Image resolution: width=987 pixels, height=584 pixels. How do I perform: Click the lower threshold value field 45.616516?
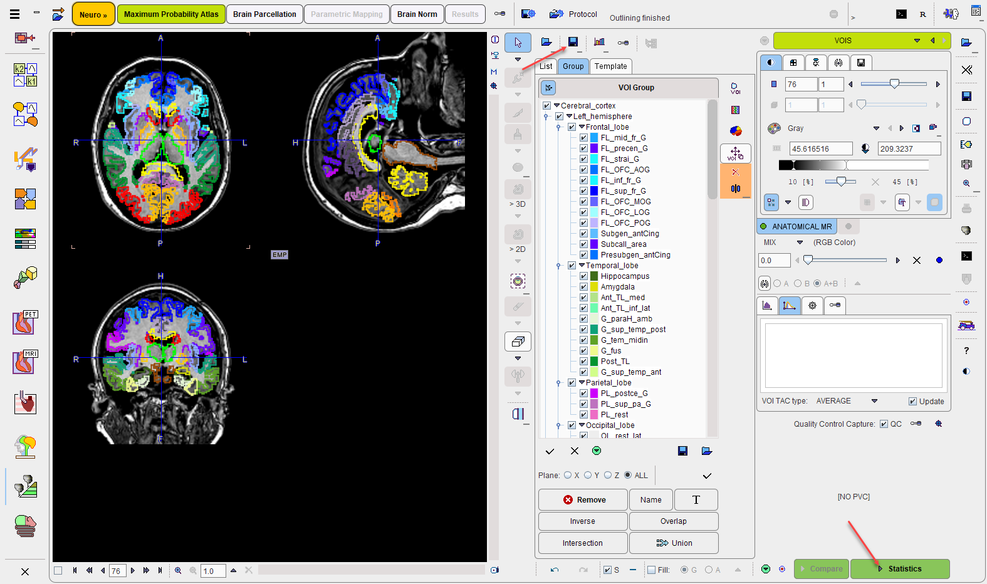click(821, 149)
